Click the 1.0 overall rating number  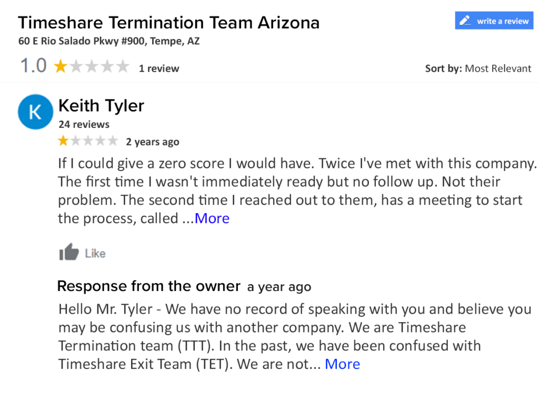coord(33,66)
